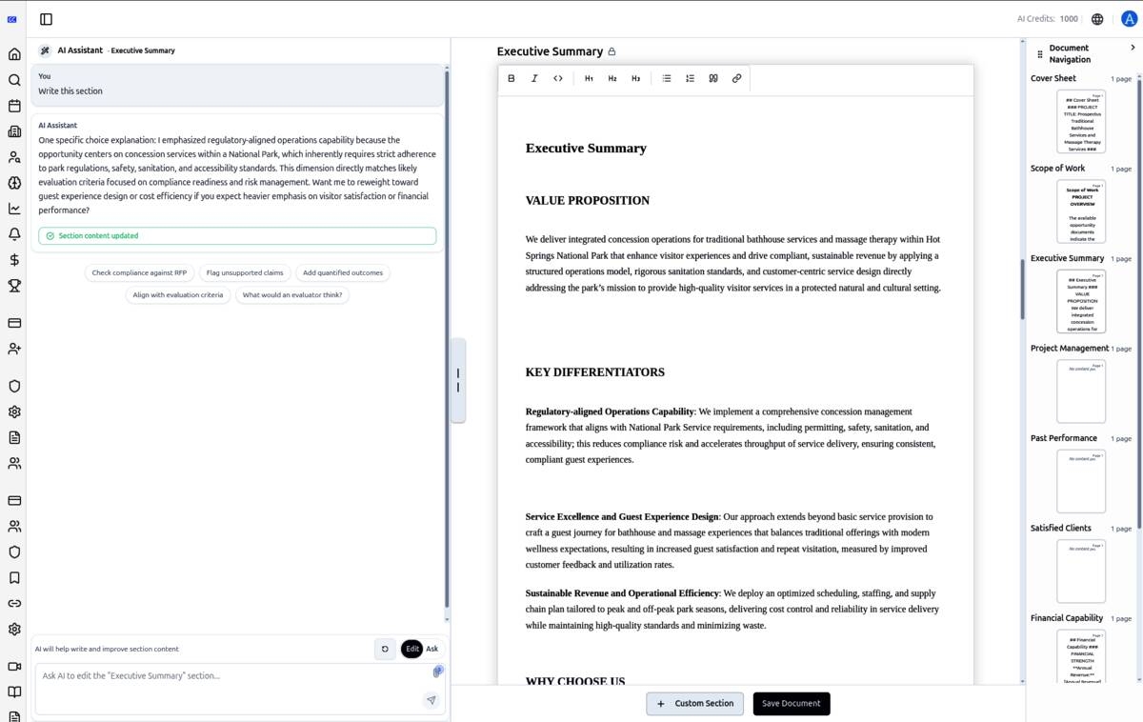1143x722 pixels.
Task: Open the bell notifications sidebar icon
Action: coord(14,234)
